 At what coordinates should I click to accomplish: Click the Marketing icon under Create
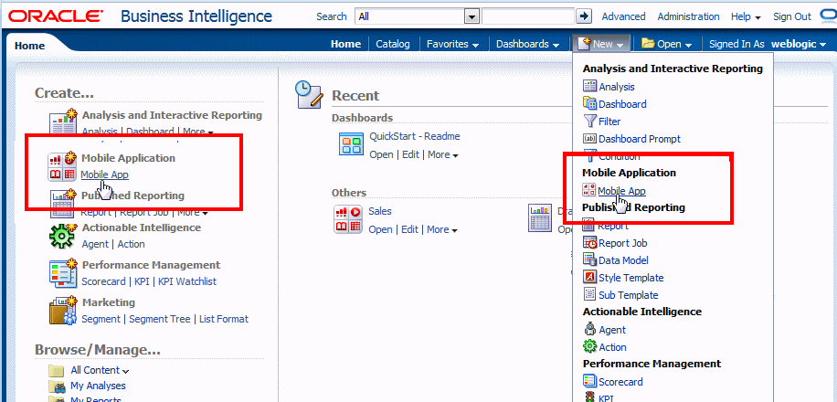click(63, 310)
